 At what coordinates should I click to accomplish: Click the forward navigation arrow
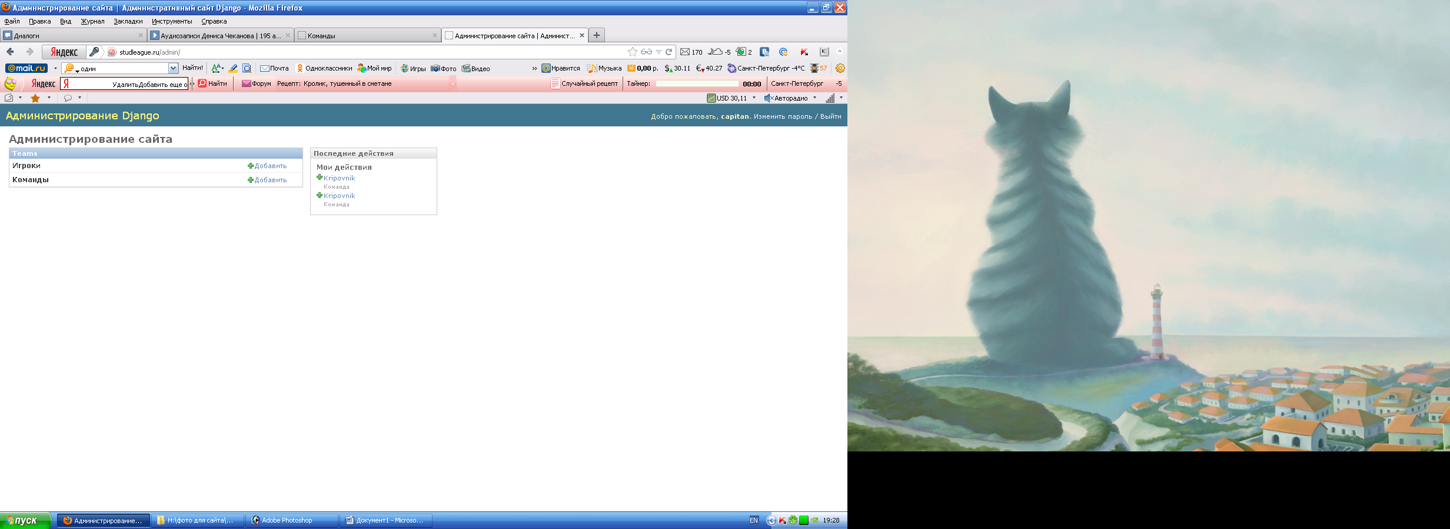(x=29, y=52)
